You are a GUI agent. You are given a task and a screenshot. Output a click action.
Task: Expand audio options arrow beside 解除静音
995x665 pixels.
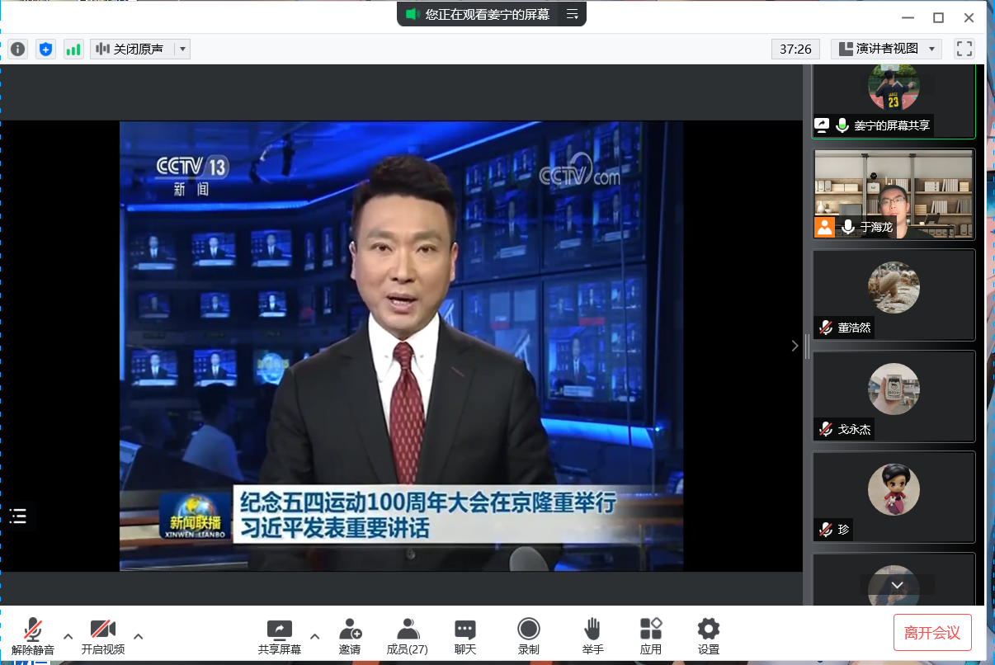(68, 636)
